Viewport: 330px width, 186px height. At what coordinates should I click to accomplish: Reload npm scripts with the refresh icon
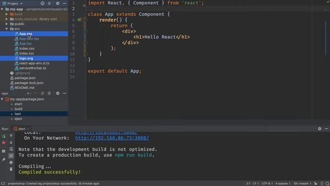[42, 93]
